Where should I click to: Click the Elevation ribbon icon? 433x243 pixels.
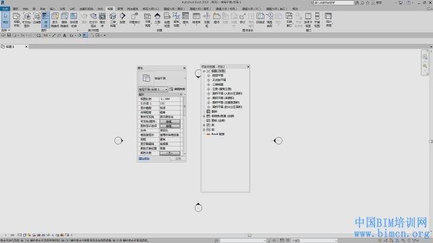(x=157, y=18)
